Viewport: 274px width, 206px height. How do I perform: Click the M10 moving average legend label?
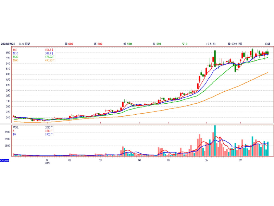tap(16, 54)
